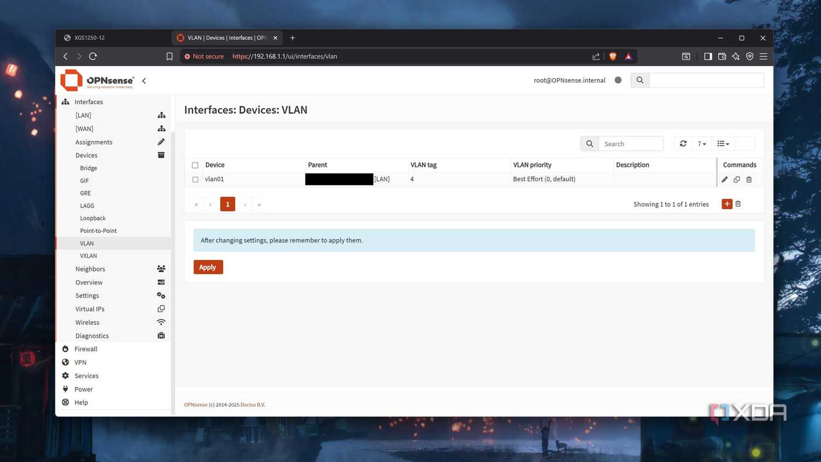Open Brave Shields icon in address bar

pyautogui.click(x=613, y=56)
